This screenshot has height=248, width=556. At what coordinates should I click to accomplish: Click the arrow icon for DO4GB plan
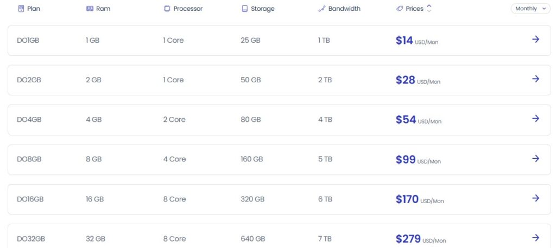click(x=535, y=119)
